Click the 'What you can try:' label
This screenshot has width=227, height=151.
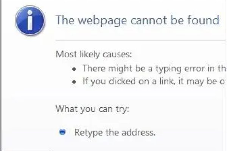[92, 109]
